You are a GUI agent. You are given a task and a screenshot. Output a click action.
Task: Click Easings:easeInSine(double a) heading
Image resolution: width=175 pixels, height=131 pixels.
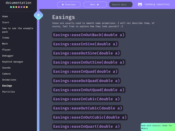[85, 44]
